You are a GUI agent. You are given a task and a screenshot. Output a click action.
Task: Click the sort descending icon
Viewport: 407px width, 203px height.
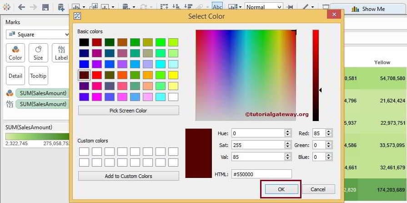click(x=187, y=7)
